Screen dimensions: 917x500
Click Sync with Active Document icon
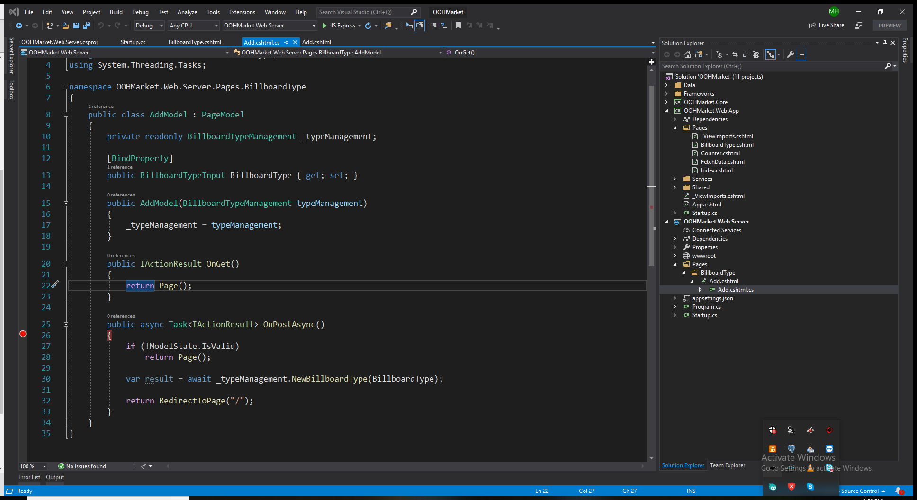(735, 54)
